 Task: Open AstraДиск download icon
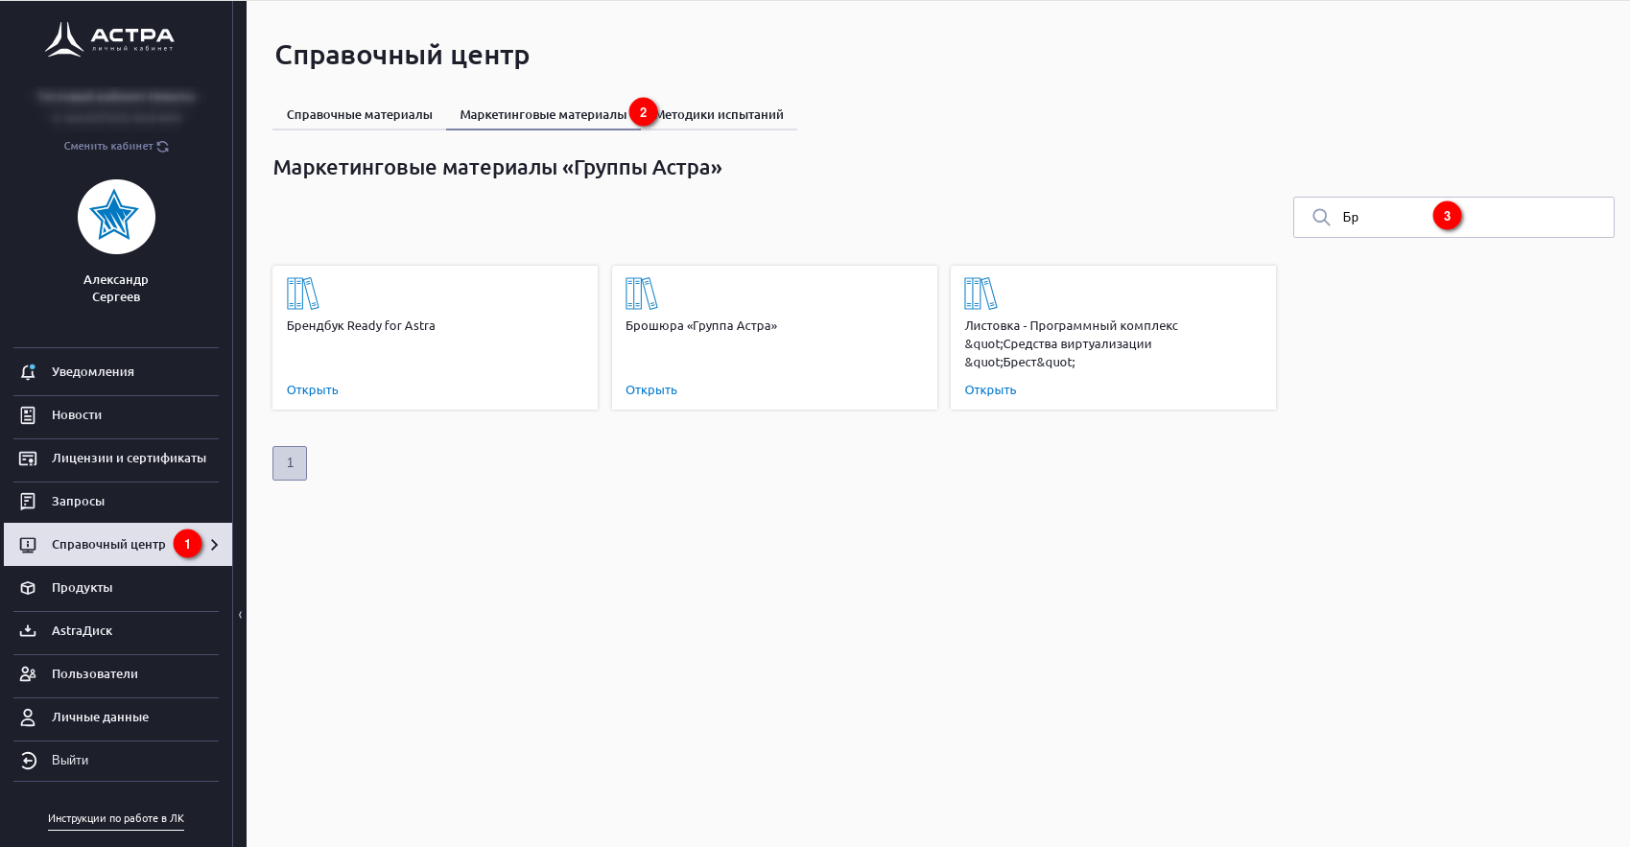tap(28, 631)
